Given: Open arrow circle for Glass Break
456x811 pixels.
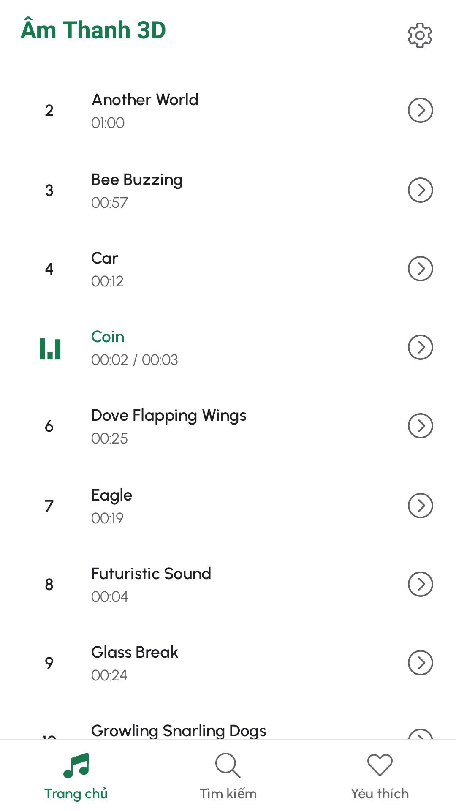Looking at the screenshot, I should click(x=421, y=663).
